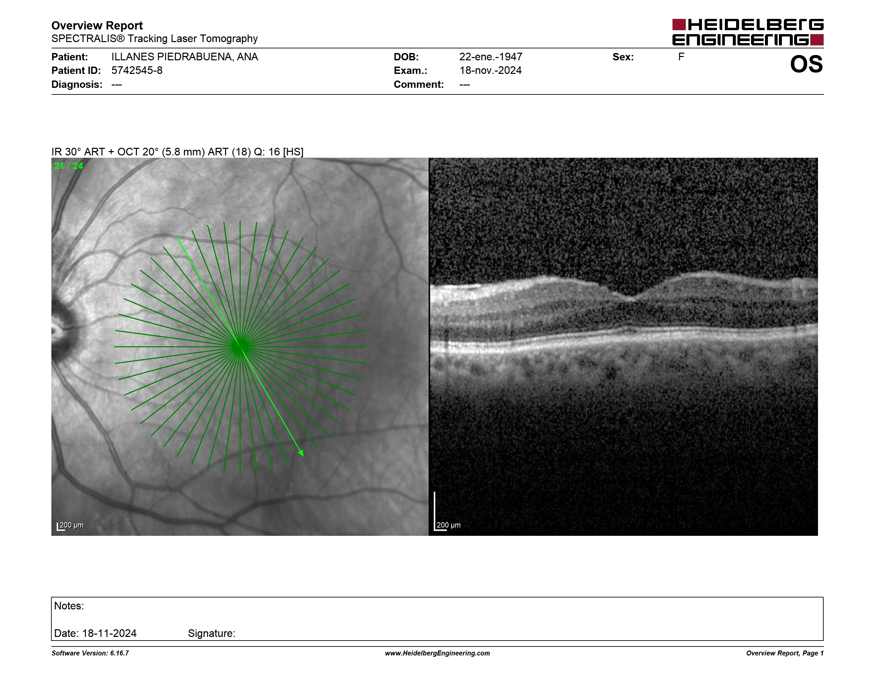The image size is (875, 676).
Task: Click the Comment label
Action: (x=419, y=84)
